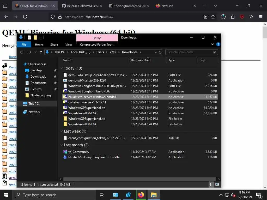Click the Explorer horizontal scrollbar
Screen dimensions: 267x200
[139, 179]
